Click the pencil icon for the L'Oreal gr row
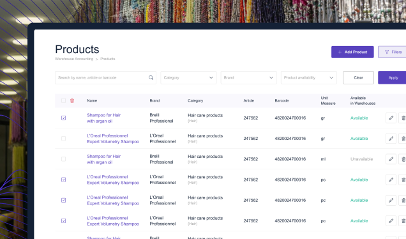The width and height of the screenshot is (406, 239). point(391,139)
